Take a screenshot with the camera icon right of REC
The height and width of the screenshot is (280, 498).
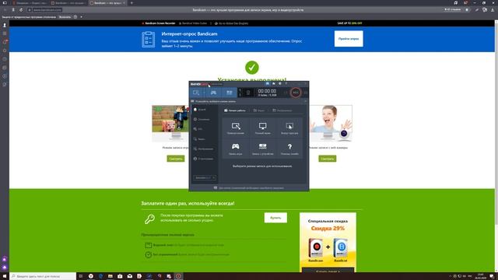306,93
